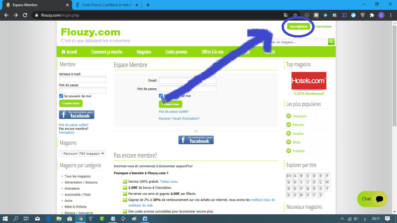Open the blue sigma extension
The image size is (397, 223).
[x=344, y=15]
